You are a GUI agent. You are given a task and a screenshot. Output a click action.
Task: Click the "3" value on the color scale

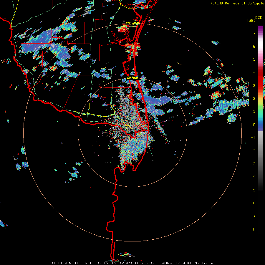coord(254,85)
